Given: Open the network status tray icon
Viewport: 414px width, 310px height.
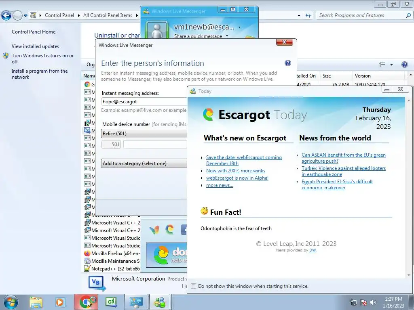Looking at the screenshot, I should click(353, 302).
